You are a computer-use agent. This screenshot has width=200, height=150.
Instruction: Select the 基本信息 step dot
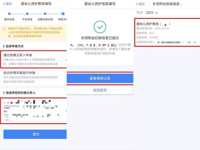9,14
